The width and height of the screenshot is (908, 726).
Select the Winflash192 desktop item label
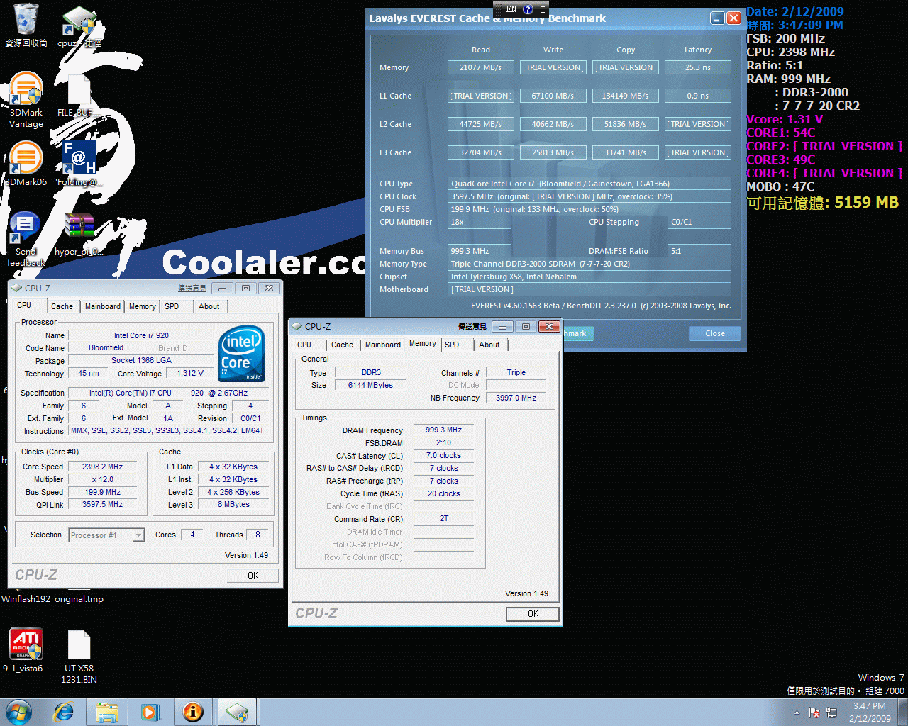pyautogui.click(x=26, y=599)
